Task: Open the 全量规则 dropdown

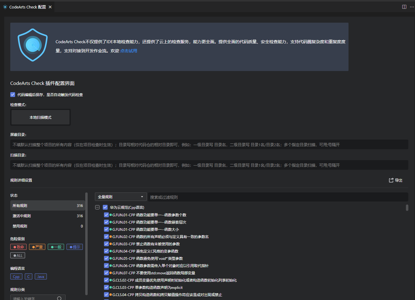Action: click(x=121, y=196)
